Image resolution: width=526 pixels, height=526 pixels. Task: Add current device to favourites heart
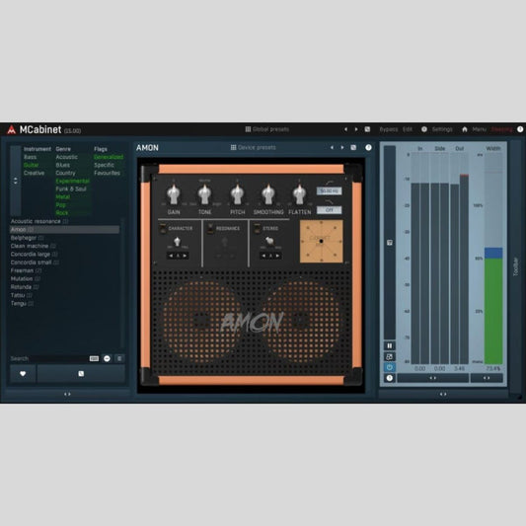23,374
